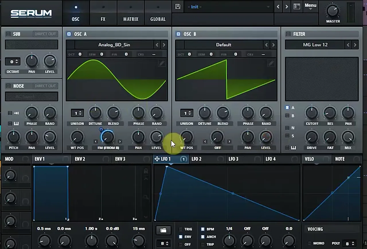Screen dimensions: 367x249
Task: Toggle LFO BPM sync checkbox
Action: (x=203, y=229)
